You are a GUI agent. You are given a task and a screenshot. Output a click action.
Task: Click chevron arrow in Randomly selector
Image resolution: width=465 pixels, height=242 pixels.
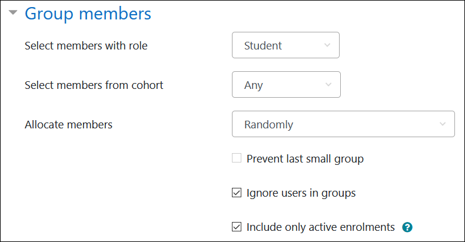click(443, 124)
